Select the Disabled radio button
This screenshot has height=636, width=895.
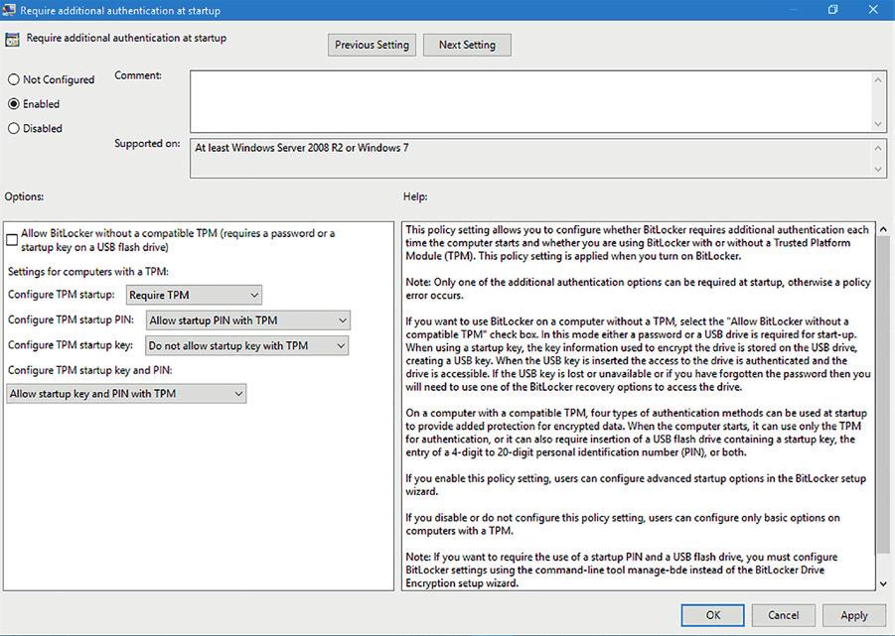[14, 128]
